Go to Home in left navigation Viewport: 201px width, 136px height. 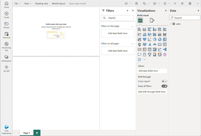click(7, 5)
